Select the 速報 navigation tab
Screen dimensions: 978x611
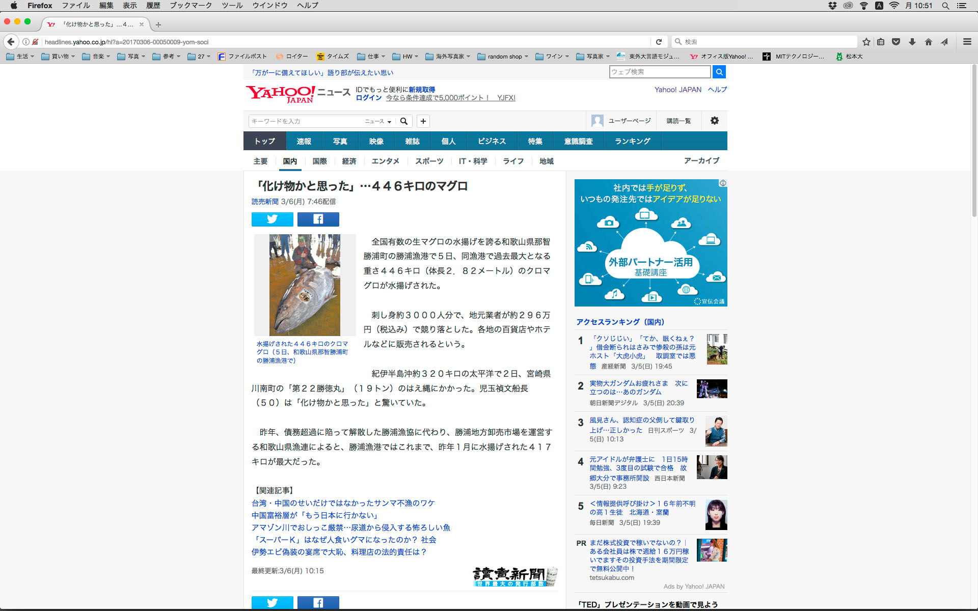(x=304, y=141)
